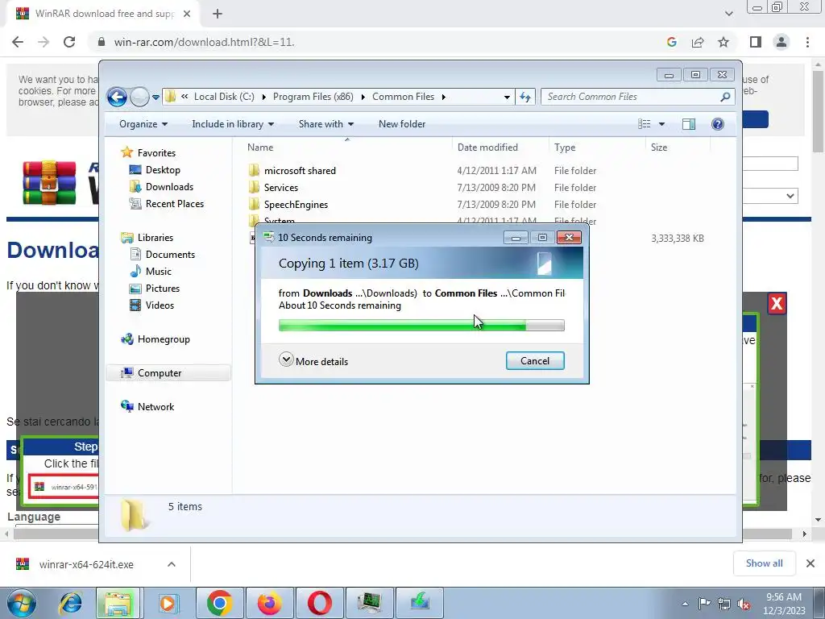This screenshot has height=619, width=825.
Task: Open recent locations dropdown beside navigation arrows
Action: coord(155,98)
